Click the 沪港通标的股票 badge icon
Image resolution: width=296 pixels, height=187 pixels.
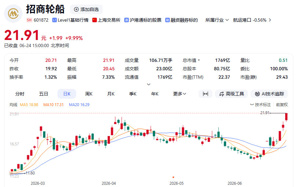click(126, 20)
